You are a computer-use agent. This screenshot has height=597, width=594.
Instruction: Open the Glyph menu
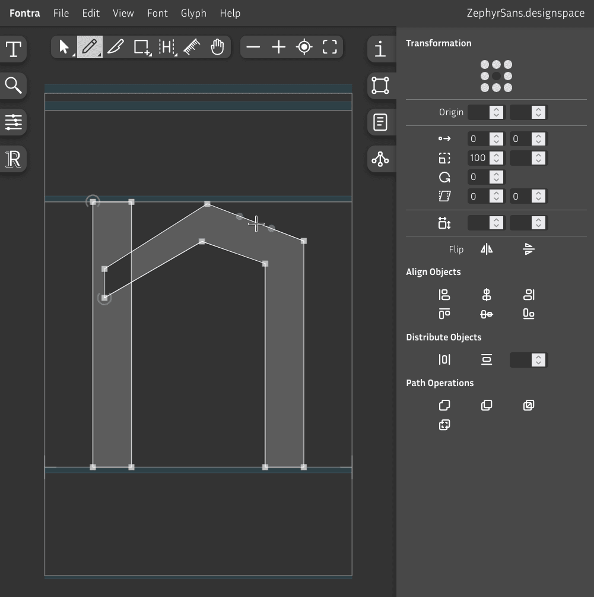click(193, 13)
